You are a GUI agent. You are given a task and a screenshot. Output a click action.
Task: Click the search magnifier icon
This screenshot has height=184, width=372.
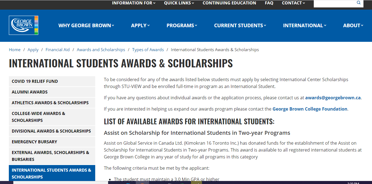(359, 3)
